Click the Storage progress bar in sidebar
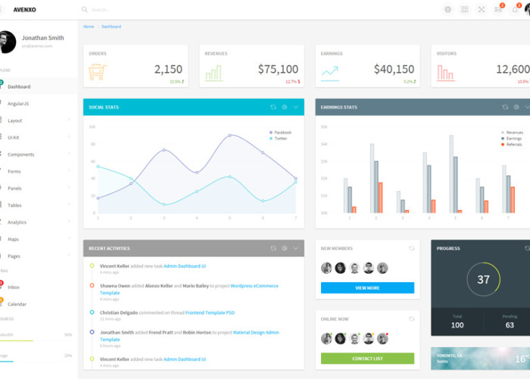 [x=36, y=362]
